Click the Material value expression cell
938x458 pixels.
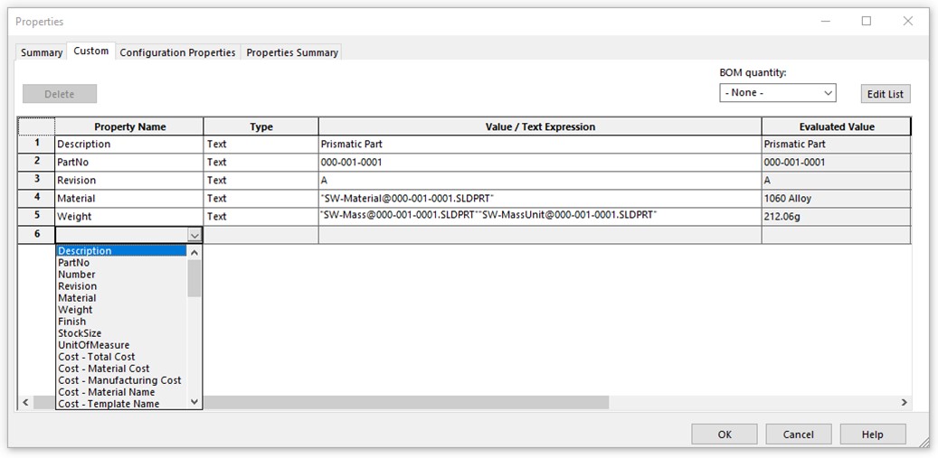coord(539,198)
